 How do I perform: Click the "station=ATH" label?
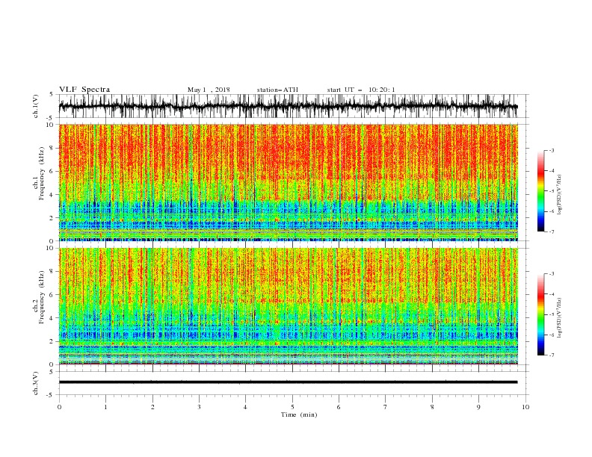coord(277,90)
